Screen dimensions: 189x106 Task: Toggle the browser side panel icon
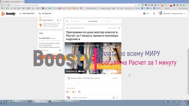pos(180,5)
